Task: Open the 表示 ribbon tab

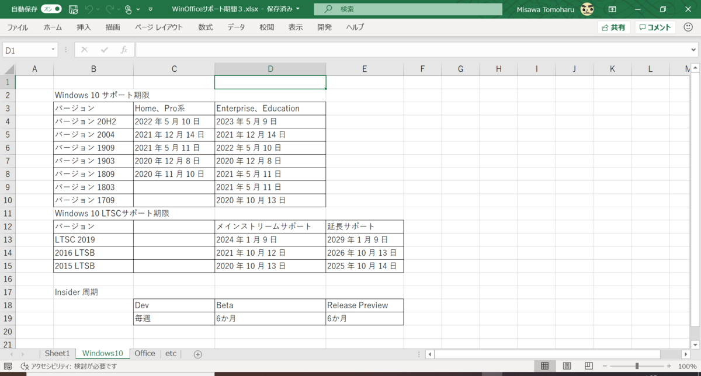Action: coord(296,27)
